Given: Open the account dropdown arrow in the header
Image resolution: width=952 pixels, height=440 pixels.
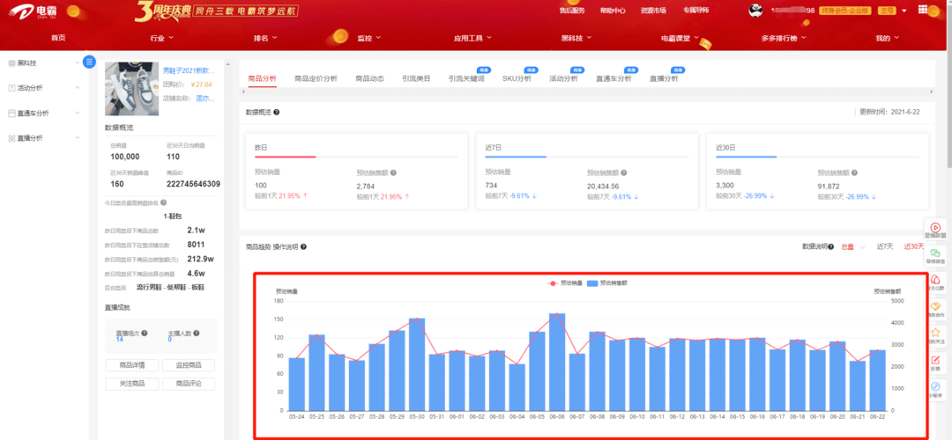Looking at the screenshot, I should (904, 11).
